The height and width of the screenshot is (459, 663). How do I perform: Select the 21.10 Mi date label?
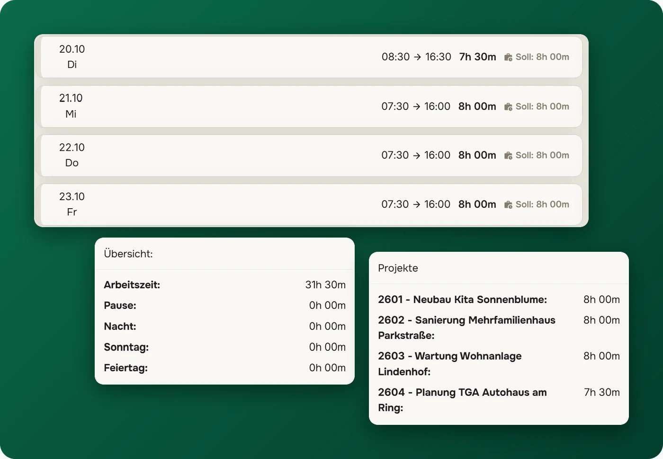coord(71,106)
